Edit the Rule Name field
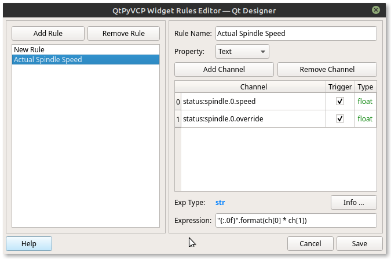Viewport: 391px width, 259px height. [x=296, y=34]
